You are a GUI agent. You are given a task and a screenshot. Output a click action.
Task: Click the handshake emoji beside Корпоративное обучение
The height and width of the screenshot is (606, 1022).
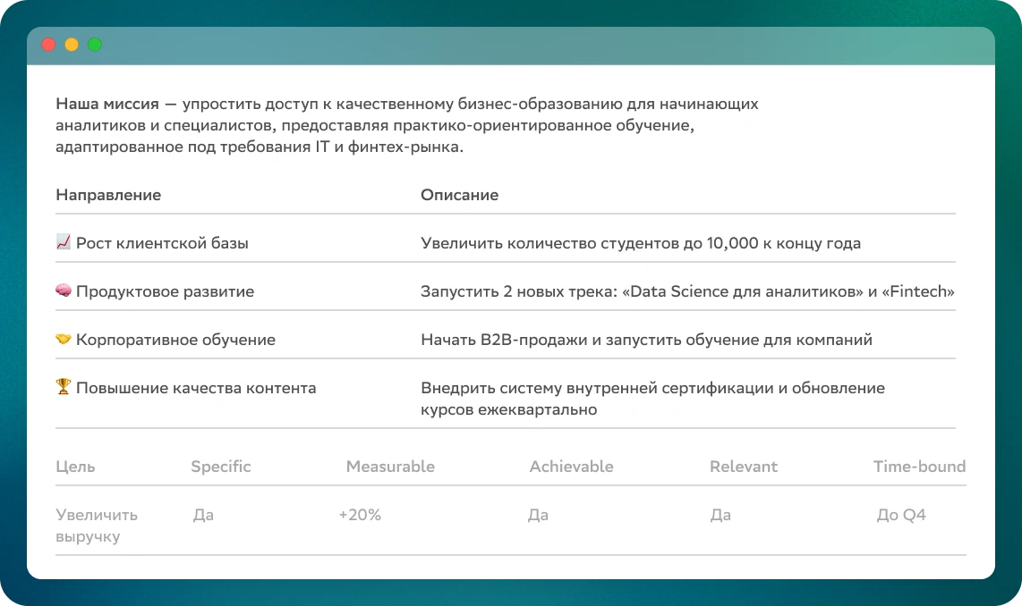pyautogui.click(x=63, y=340)
